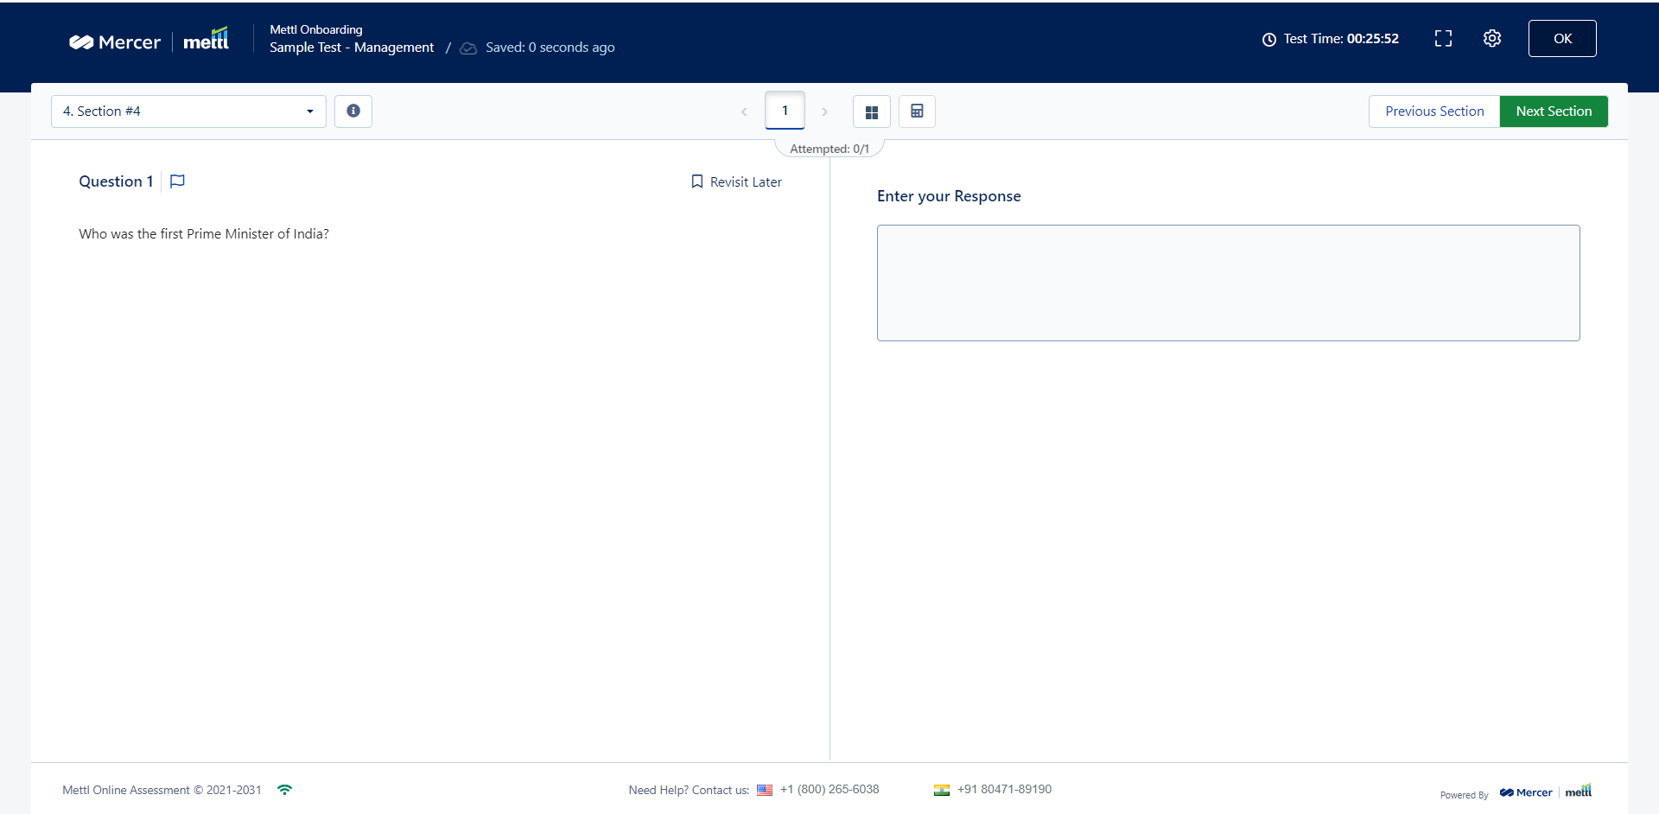Open the calculator tool
Viewport: 1659px width, 814px height.
point(917,111)
